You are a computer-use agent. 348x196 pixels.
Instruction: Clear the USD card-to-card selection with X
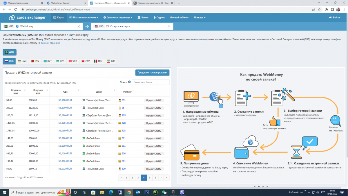(169, 26)
